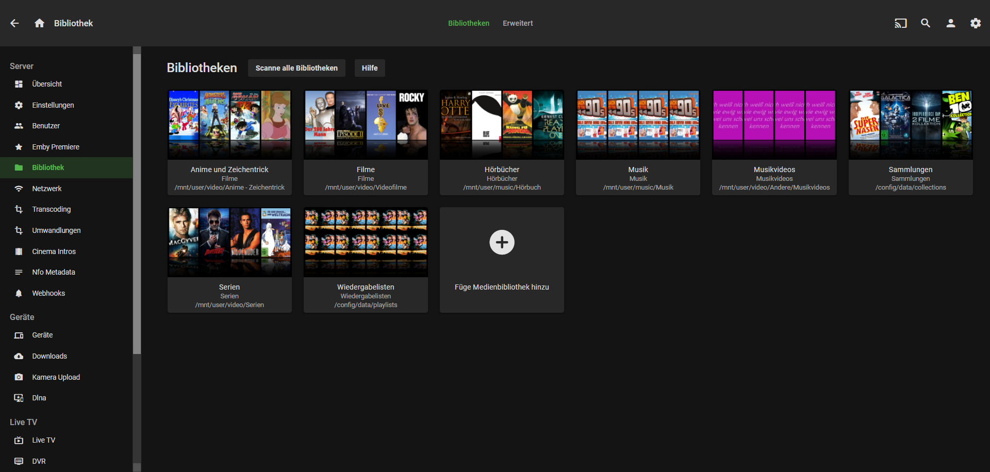This screenshot has width=990, height=472.
Task: Go to home via house icon
Action: (x=39, y=23)
